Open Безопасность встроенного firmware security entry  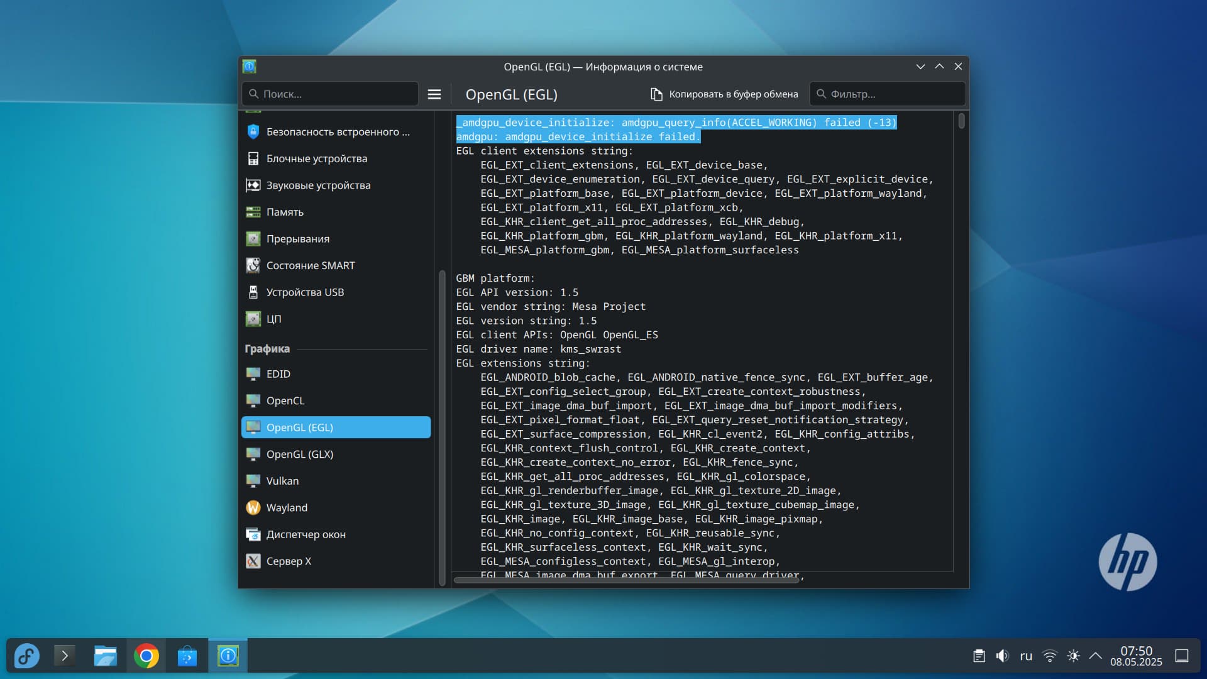click(336, 132)
